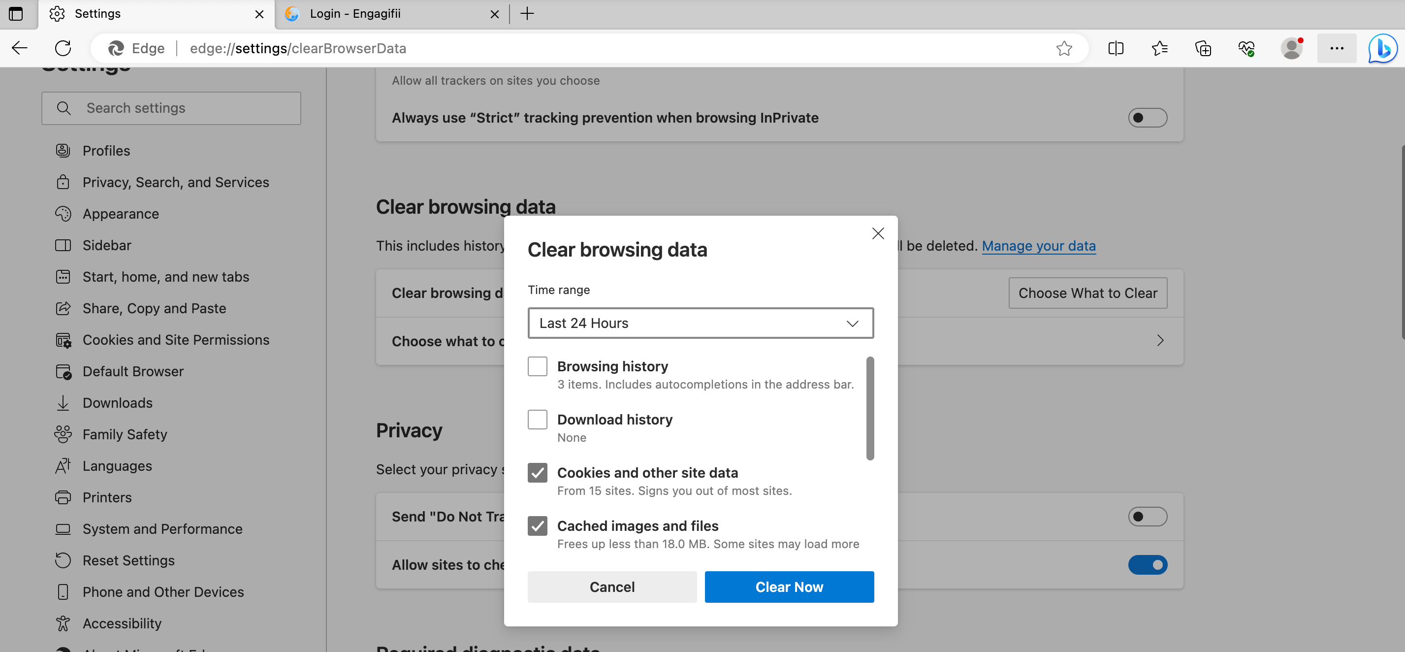The width and height of the screenshot is (1405, 652).
Task: Open Settings and more ellipsis menu
Action: click(1337, 48)
